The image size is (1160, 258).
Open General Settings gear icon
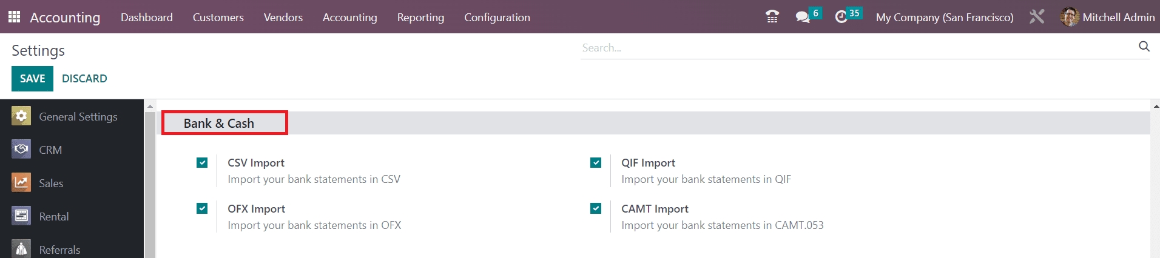click(21, 116)
